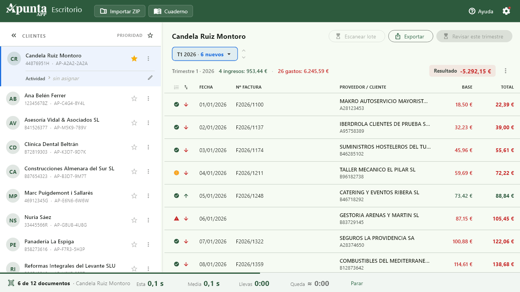Go to previous quarter with up chevron
The height and width of the screenshot is (292, 520).
[244, 51]
